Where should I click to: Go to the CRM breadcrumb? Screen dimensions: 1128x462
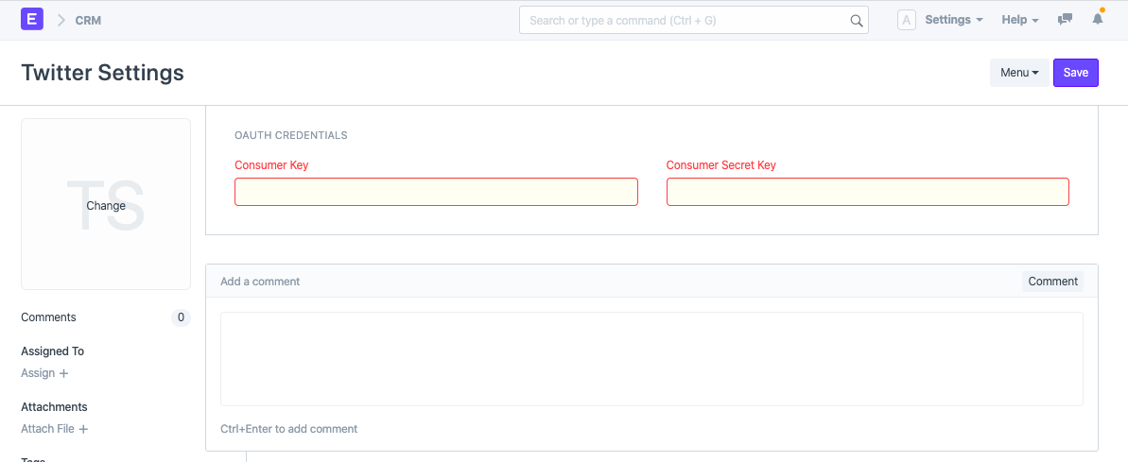88,20
